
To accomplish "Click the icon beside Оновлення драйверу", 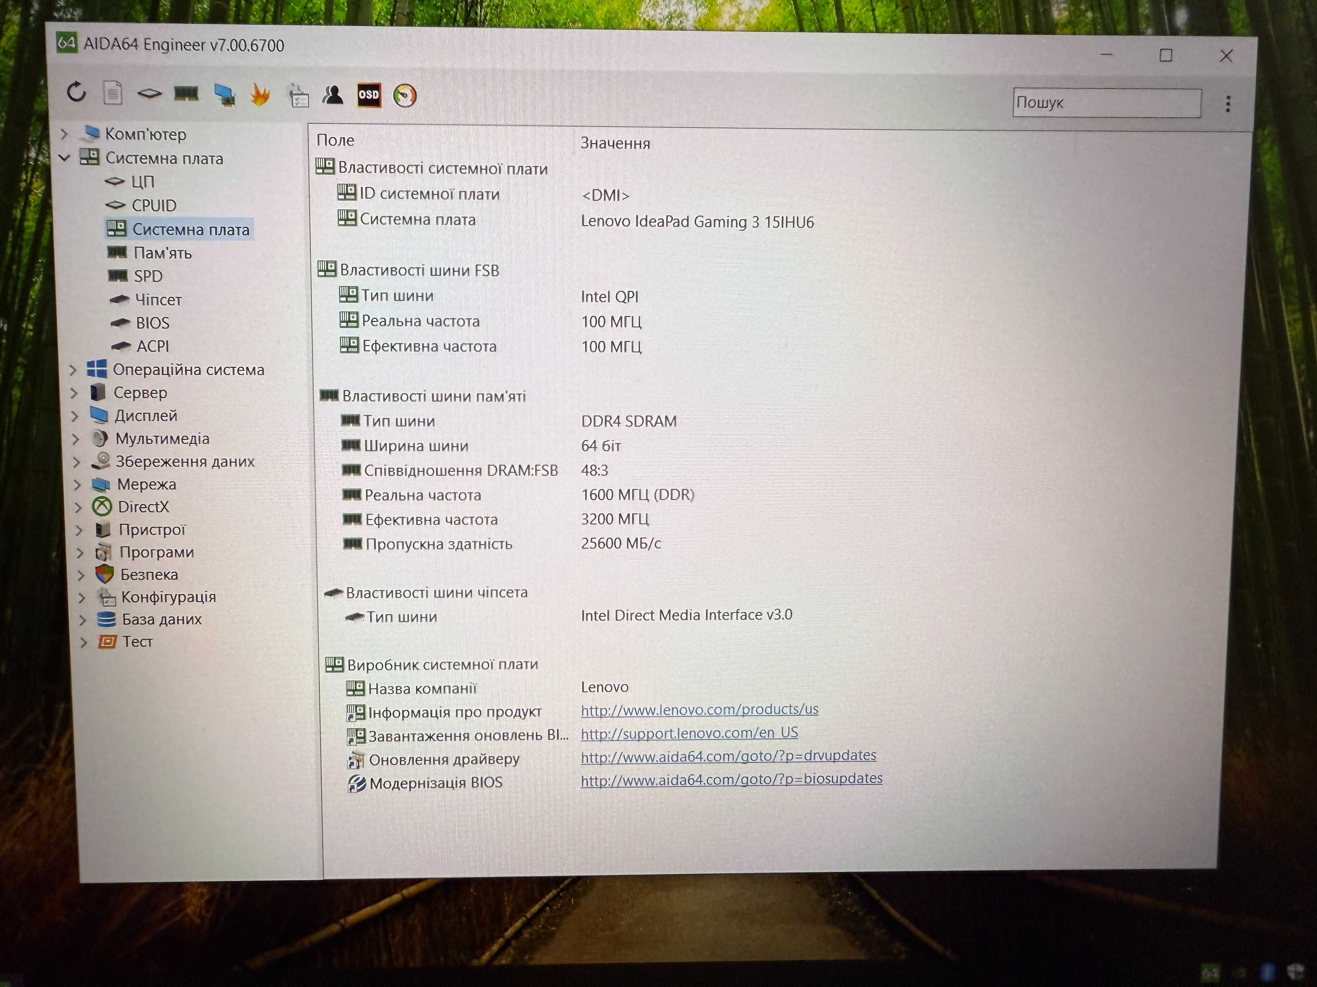I will (x=356, y=760).
